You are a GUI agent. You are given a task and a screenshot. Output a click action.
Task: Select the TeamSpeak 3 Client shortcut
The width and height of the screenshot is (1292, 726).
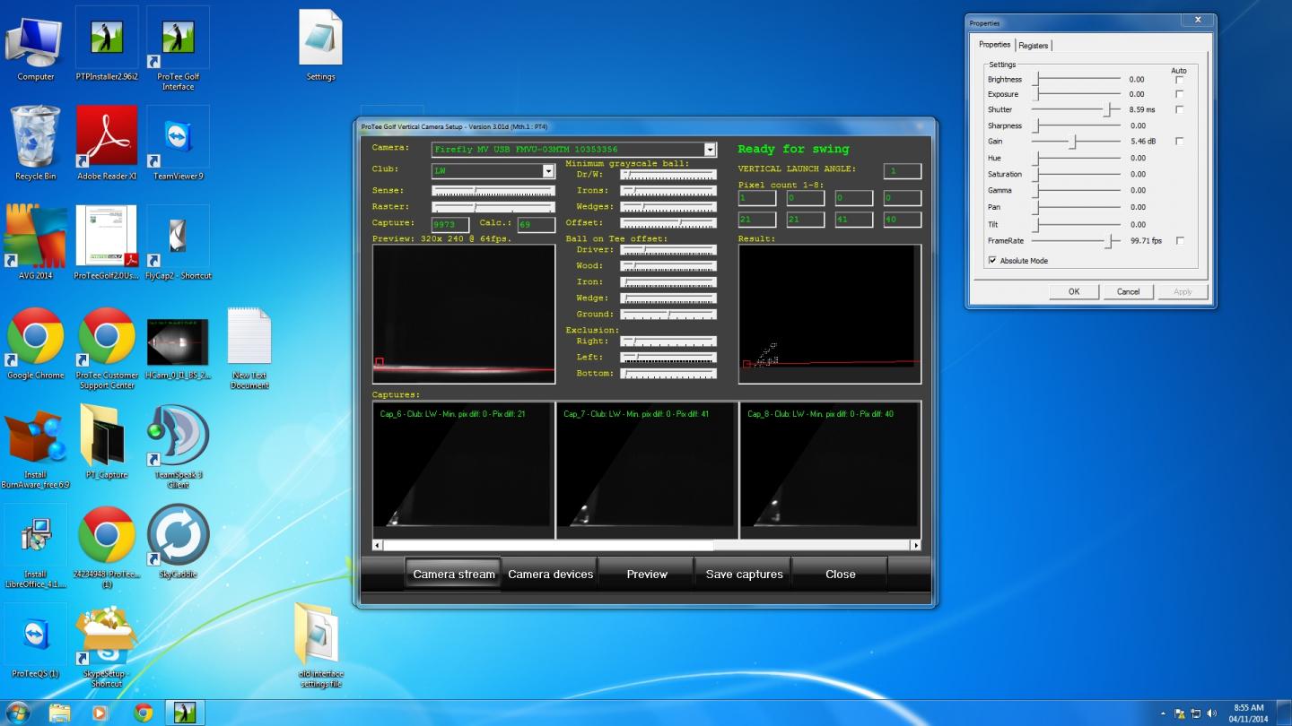click(178, 446)
